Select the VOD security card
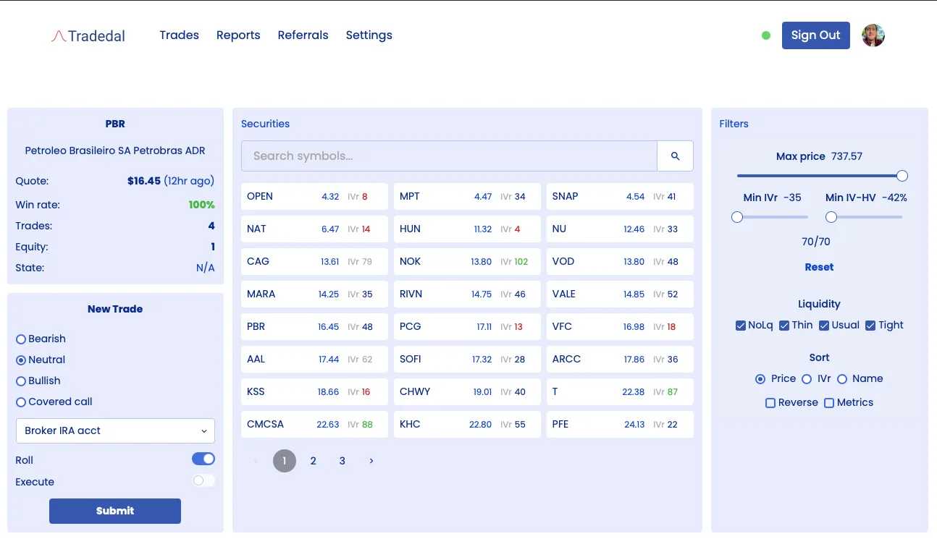The image size is (937, 539). tap(620, 261)
